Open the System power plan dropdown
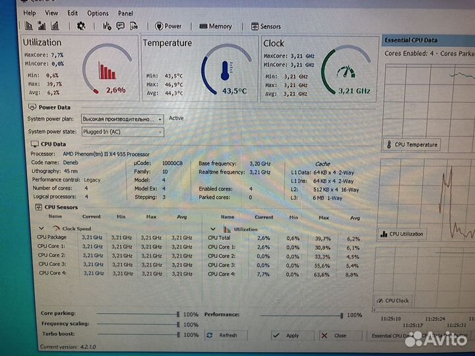Image resolution: width=475 pixels, height=356 pixels. (122, 119)
